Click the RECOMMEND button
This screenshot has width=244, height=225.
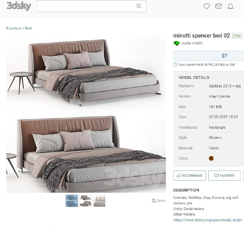click(x=189, y=176)
